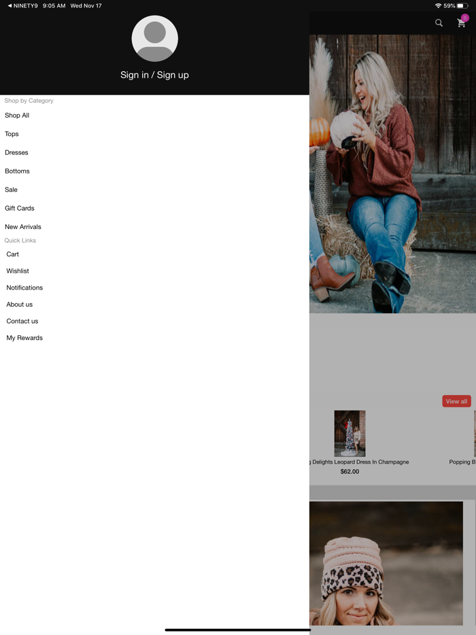Open About us page
This screenshot has width=476, height=635.
coord(20,305)
